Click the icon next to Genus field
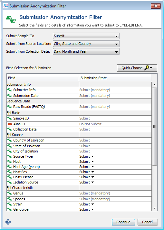Viewport: 164px width, 230px height. (x=10, y=193)
